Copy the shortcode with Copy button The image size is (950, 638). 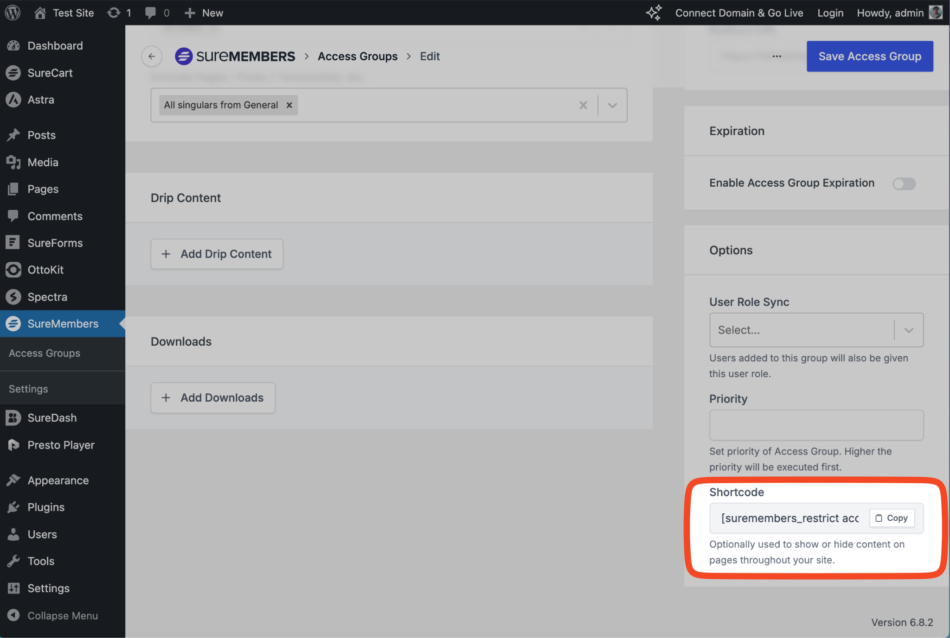point(892,518)
